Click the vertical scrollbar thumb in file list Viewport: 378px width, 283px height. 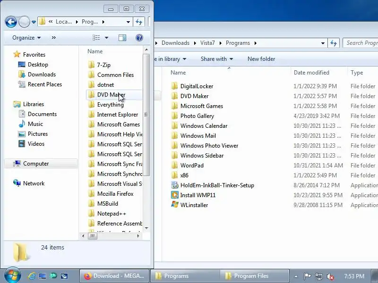pos(146,115)
